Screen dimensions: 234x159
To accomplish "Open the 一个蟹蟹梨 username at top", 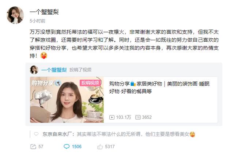I will pos(44,12).
